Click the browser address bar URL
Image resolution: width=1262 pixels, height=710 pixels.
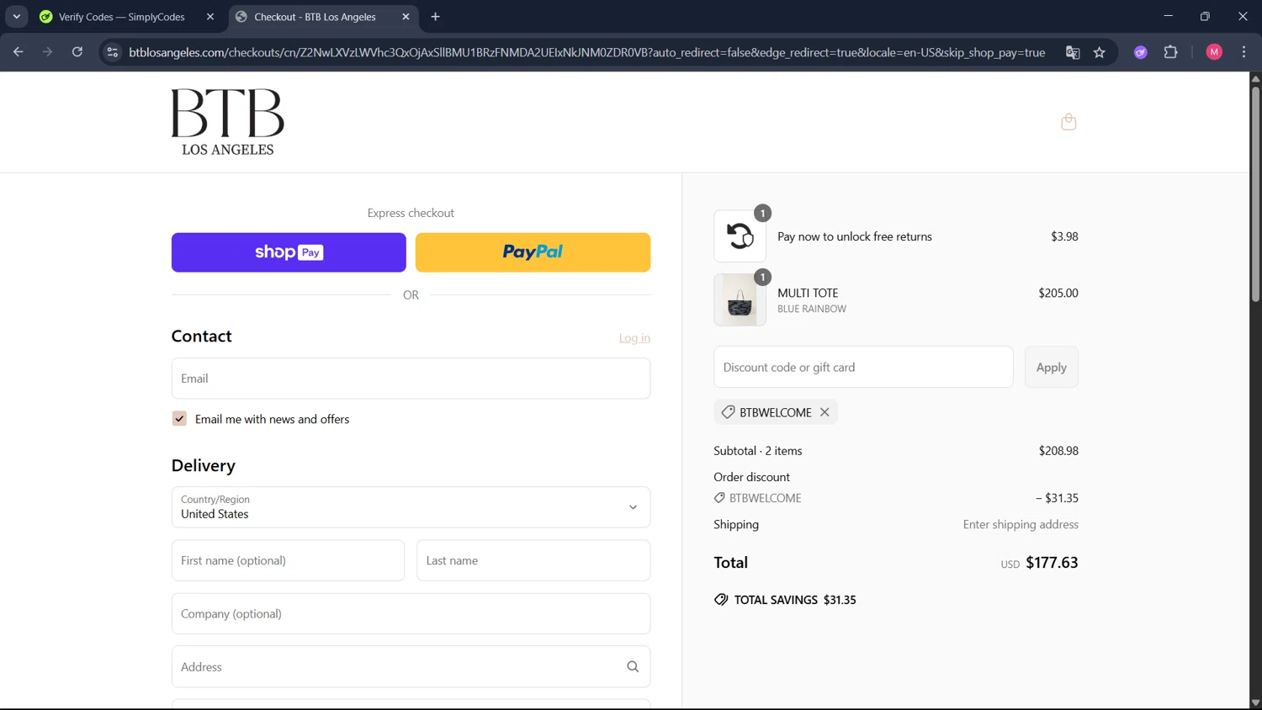tap(586, 52)
